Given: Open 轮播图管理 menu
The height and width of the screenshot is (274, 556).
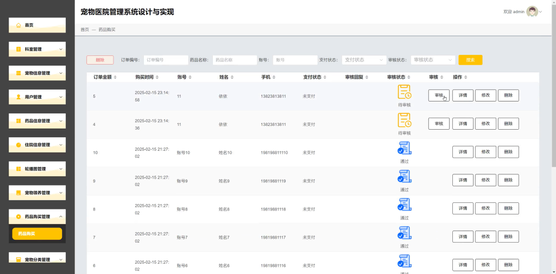Looking at the screenshot, I should (37, 169).
